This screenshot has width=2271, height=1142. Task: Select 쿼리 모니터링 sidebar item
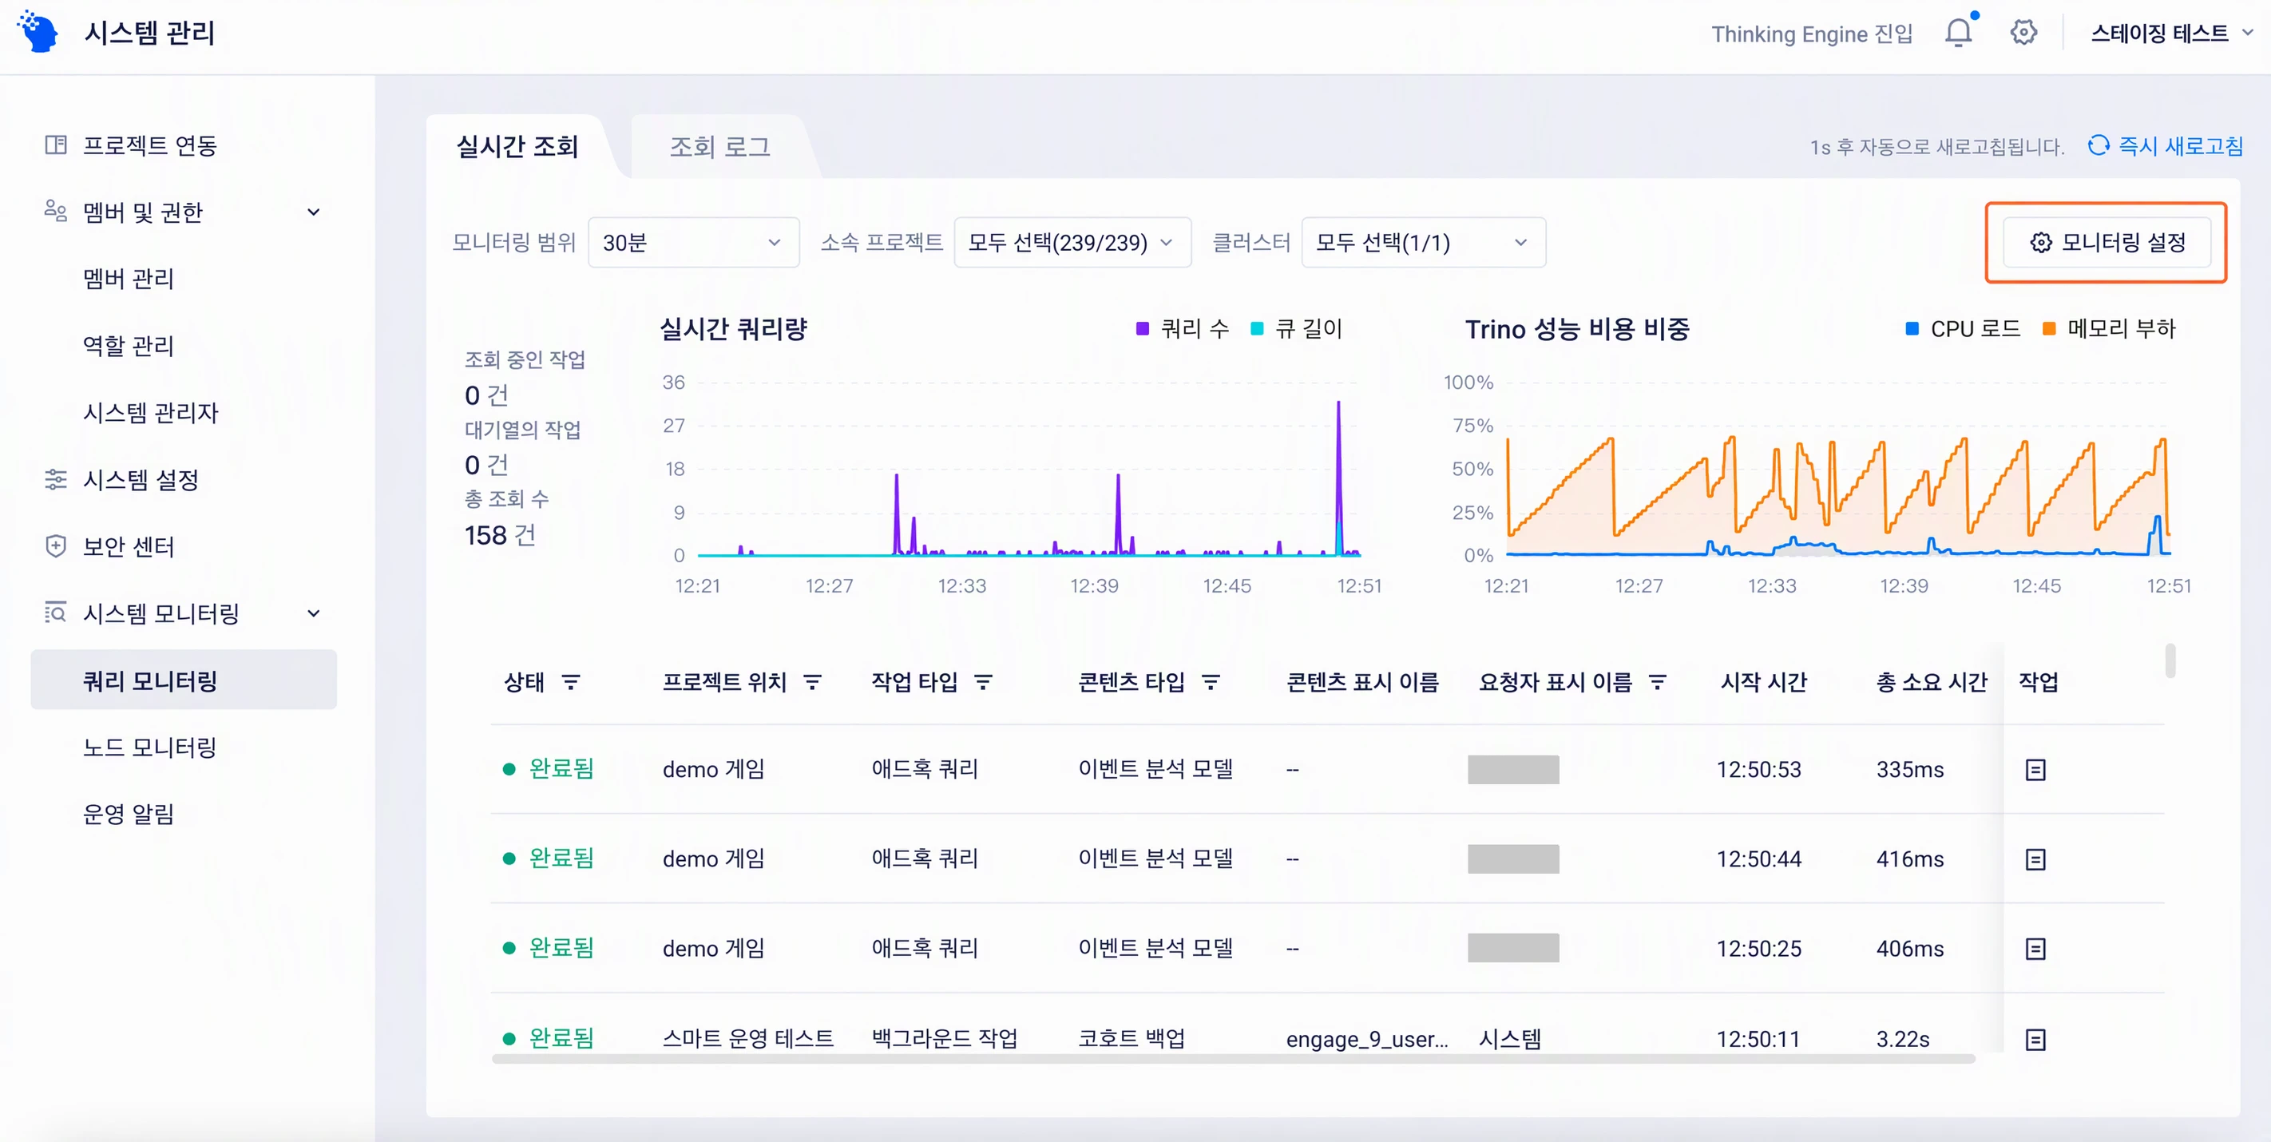pos(184,680)
